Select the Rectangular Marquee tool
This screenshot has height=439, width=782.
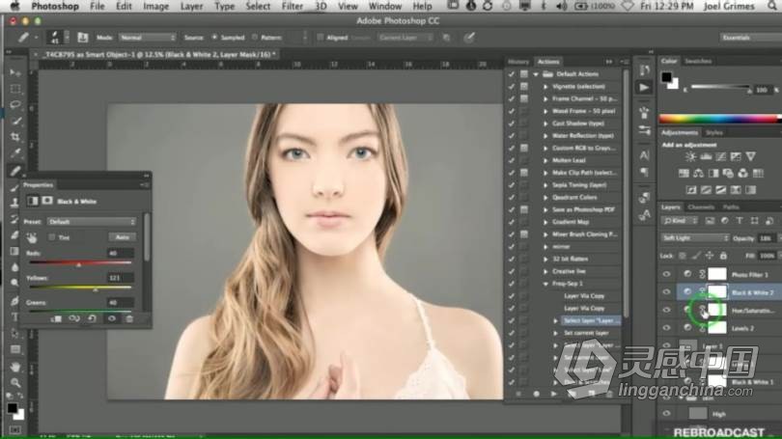coord(14,89)
